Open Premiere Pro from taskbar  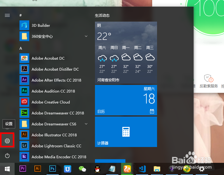[23, 169]
